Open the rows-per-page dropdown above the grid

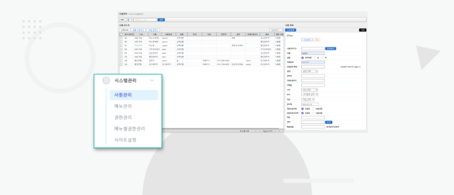(x=276, y=30)
